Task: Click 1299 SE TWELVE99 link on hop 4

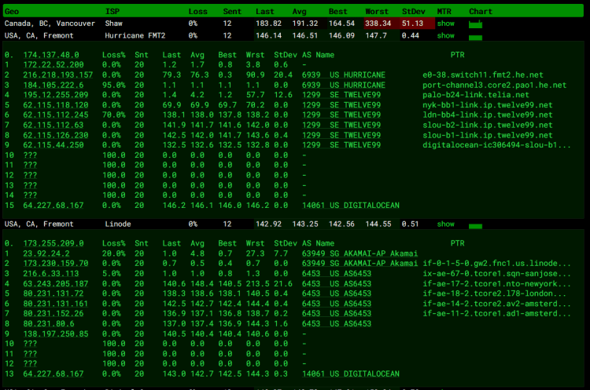Action: pyautogui.click(x=341, y=95)
